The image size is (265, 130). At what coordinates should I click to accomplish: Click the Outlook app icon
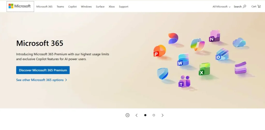point(222,54)
